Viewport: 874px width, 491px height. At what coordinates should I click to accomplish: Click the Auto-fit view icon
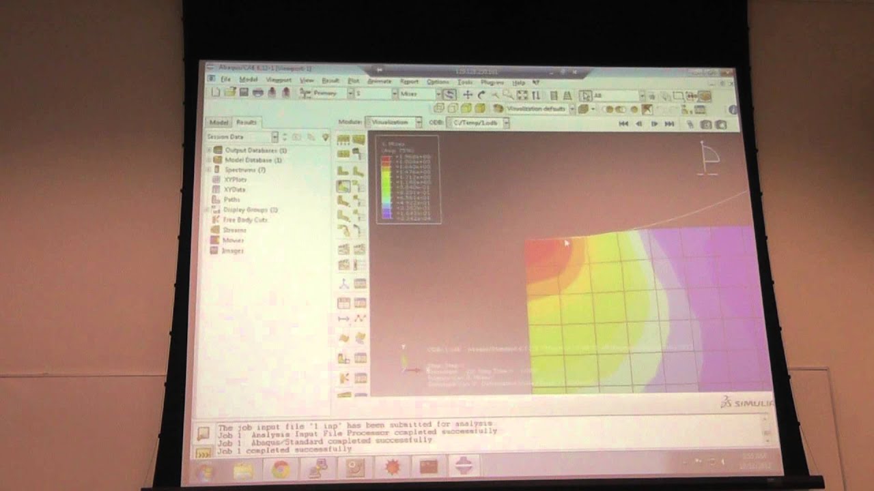coord(522,95)
